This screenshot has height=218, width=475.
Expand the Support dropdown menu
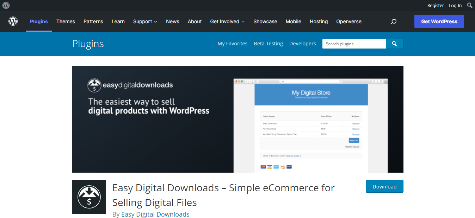coord(145,21)
